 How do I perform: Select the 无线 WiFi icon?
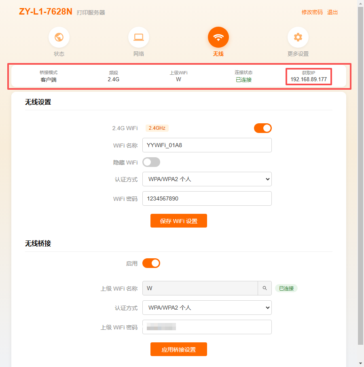coord(218,37)
